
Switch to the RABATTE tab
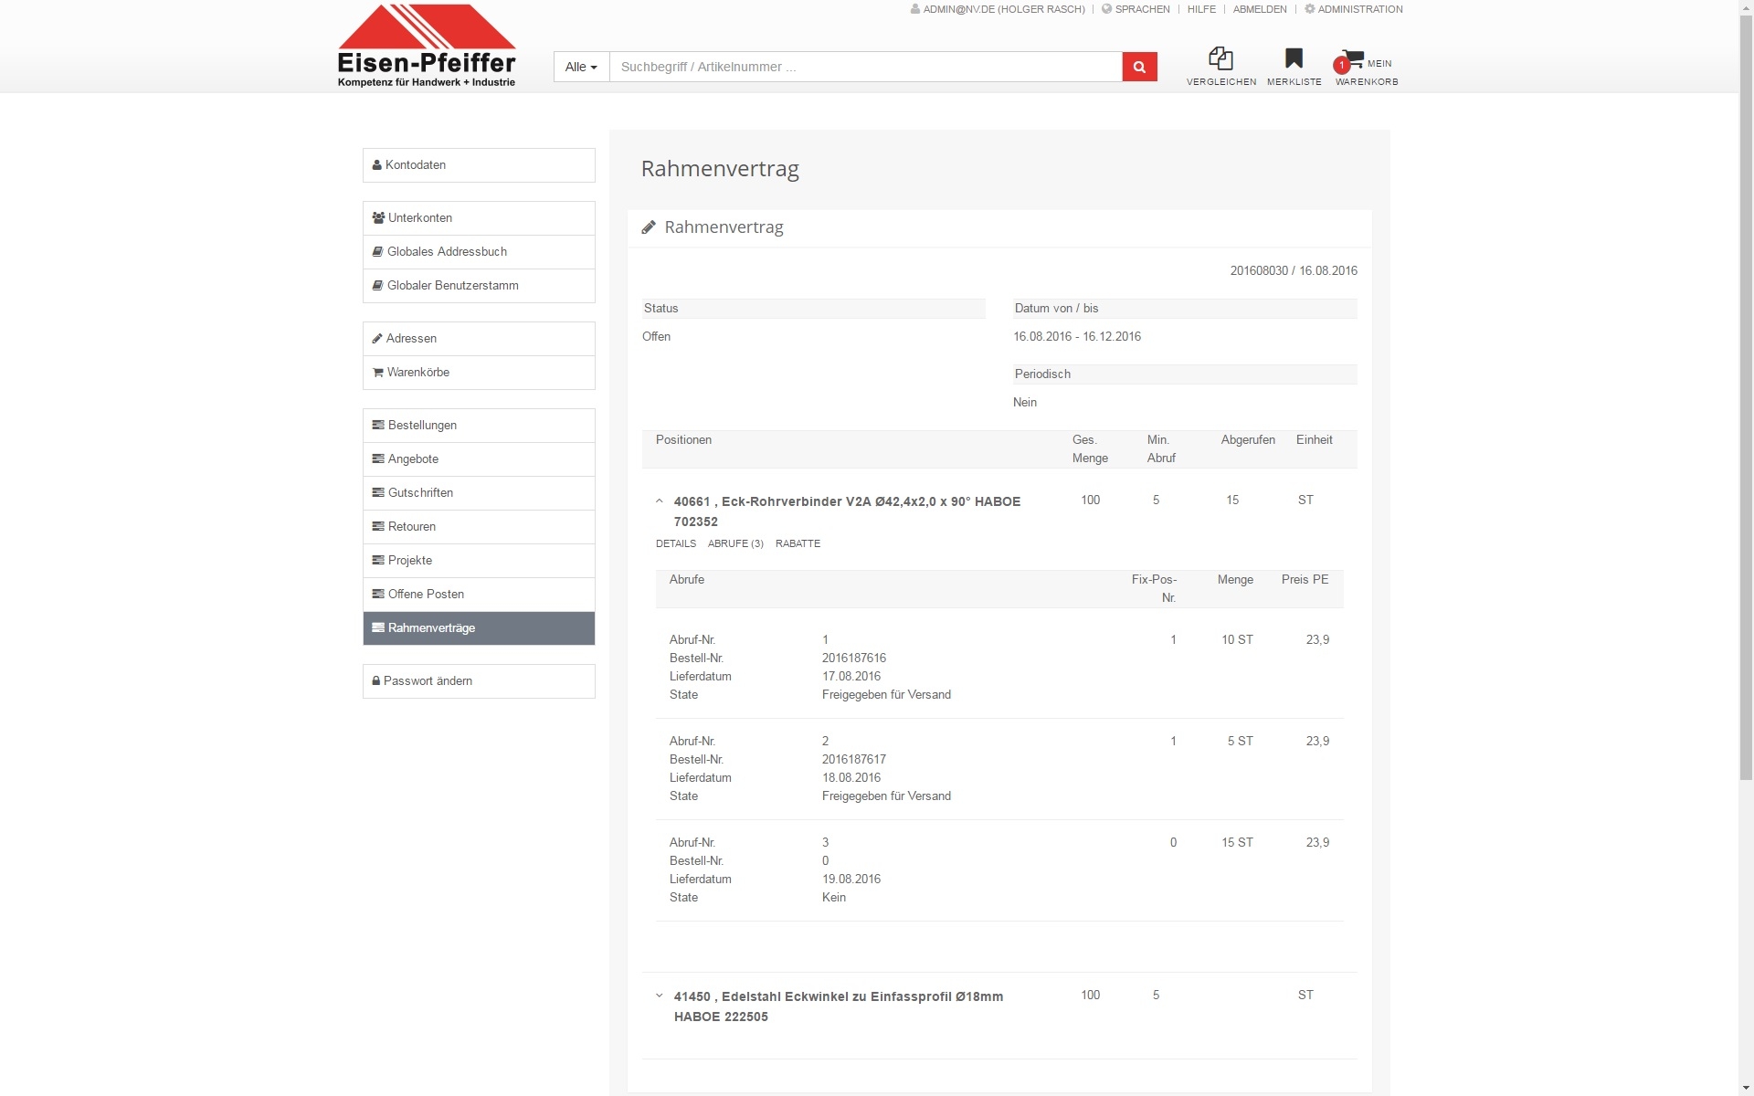coord(798,543)
